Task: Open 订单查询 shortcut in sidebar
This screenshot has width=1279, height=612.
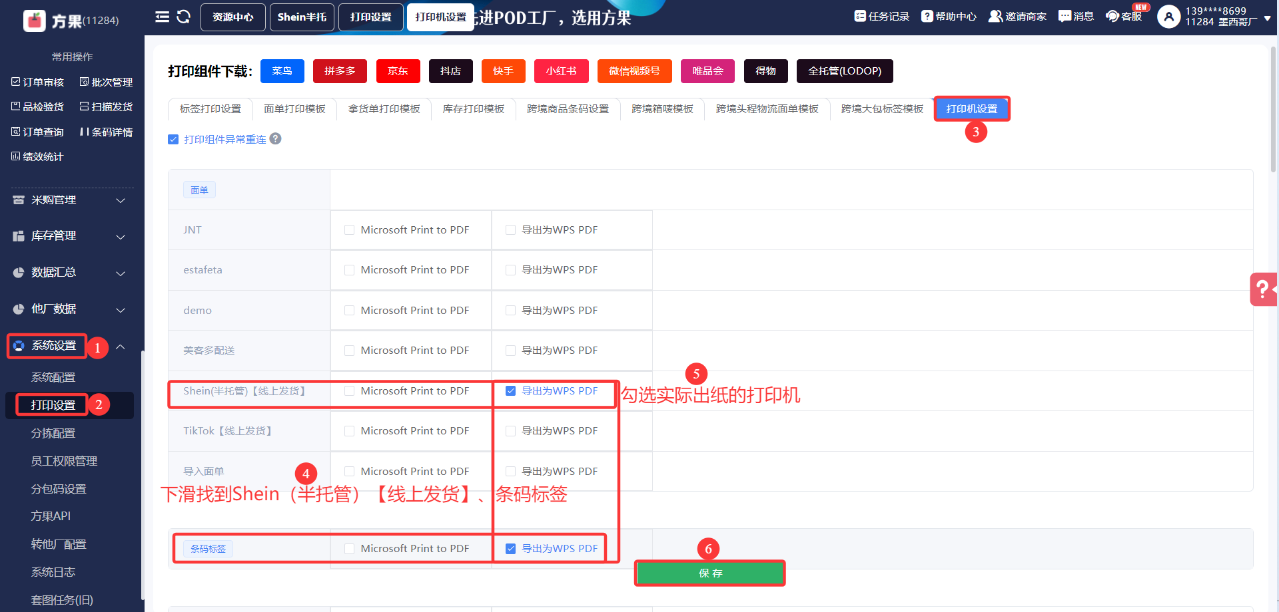Action: tap(38, 132)
